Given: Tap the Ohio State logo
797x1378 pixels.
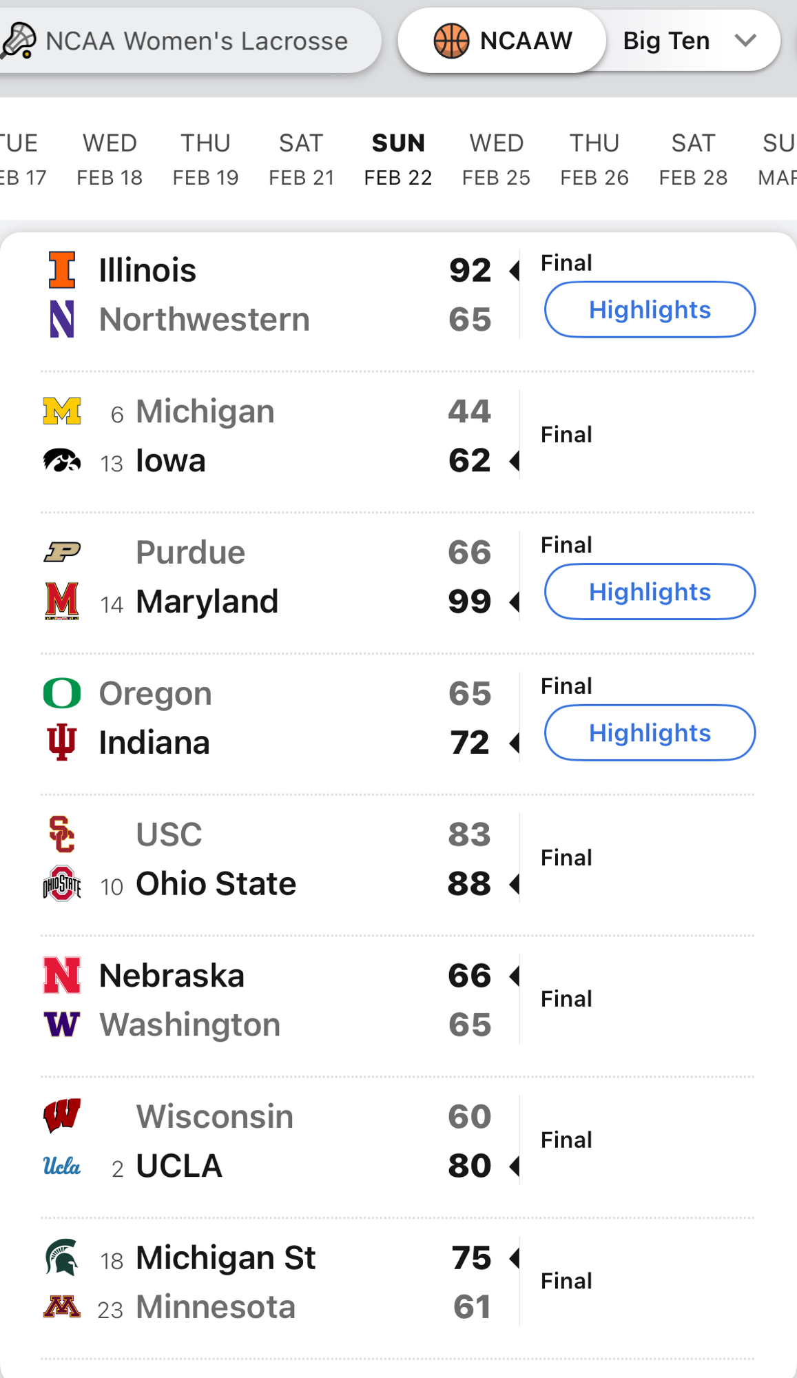Looking at the screenshot, I should point(62,884).
